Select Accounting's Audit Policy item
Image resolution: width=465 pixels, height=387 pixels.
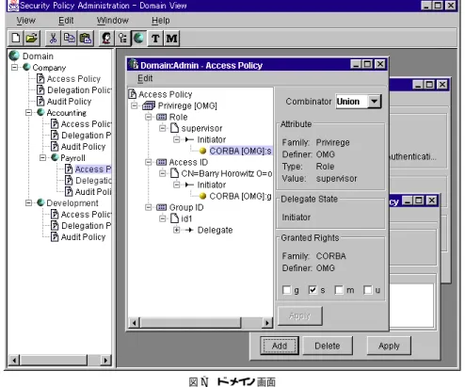83,147
